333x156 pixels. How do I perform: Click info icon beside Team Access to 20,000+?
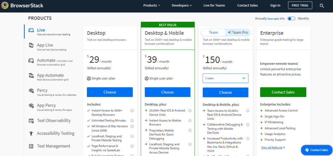[248, 111]
